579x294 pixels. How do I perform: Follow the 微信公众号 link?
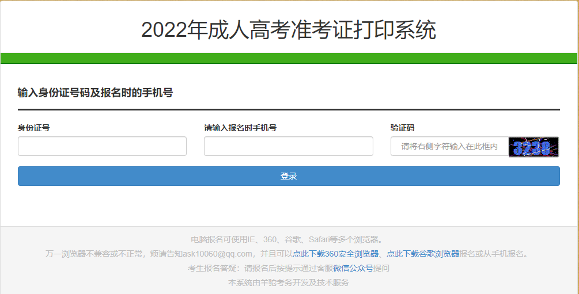[x=353, y=268]
